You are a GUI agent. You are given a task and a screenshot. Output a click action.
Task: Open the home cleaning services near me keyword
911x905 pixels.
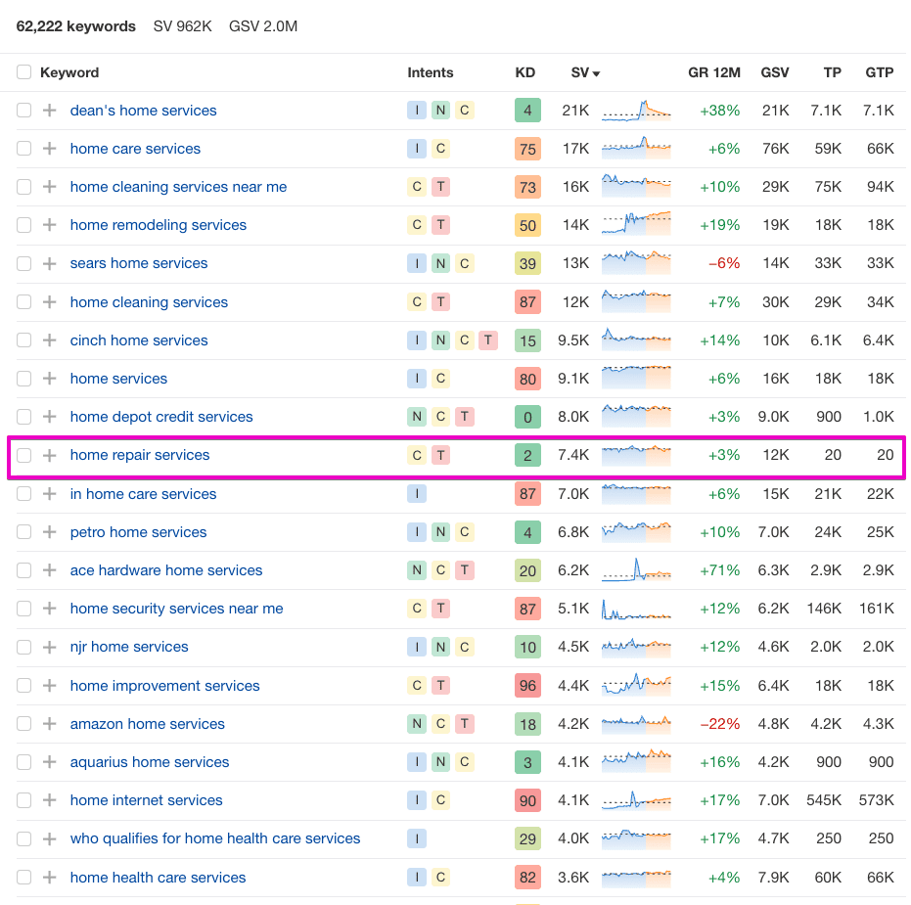point(178,187)
